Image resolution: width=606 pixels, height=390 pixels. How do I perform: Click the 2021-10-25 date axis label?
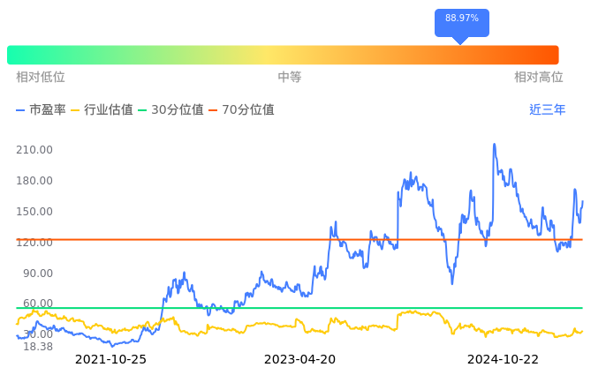(x=110, y=359)
